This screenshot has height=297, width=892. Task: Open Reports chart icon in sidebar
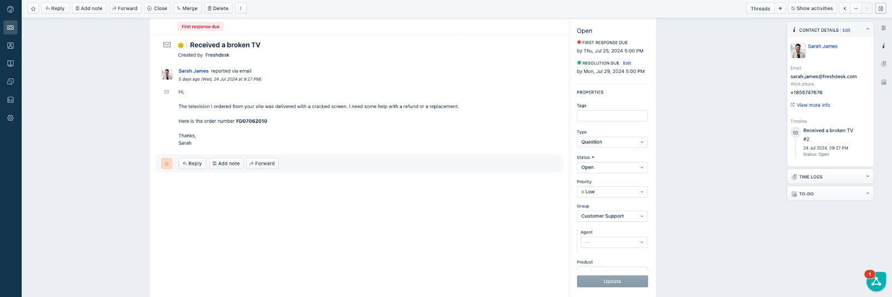coord(11,100)
